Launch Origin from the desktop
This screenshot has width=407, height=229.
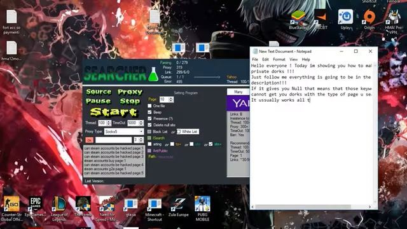(x=369, y=20)
